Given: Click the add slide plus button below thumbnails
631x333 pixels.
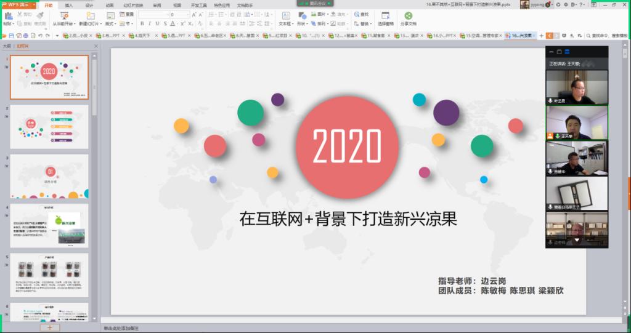Looking at the screenshot, I should point(50,327).
